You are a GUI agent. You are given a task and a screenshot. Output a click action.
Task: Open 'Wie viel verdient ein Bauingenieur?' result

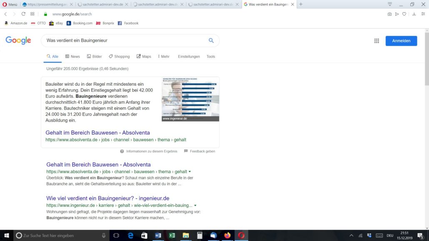pyautogui.click(x=108, y=198)
